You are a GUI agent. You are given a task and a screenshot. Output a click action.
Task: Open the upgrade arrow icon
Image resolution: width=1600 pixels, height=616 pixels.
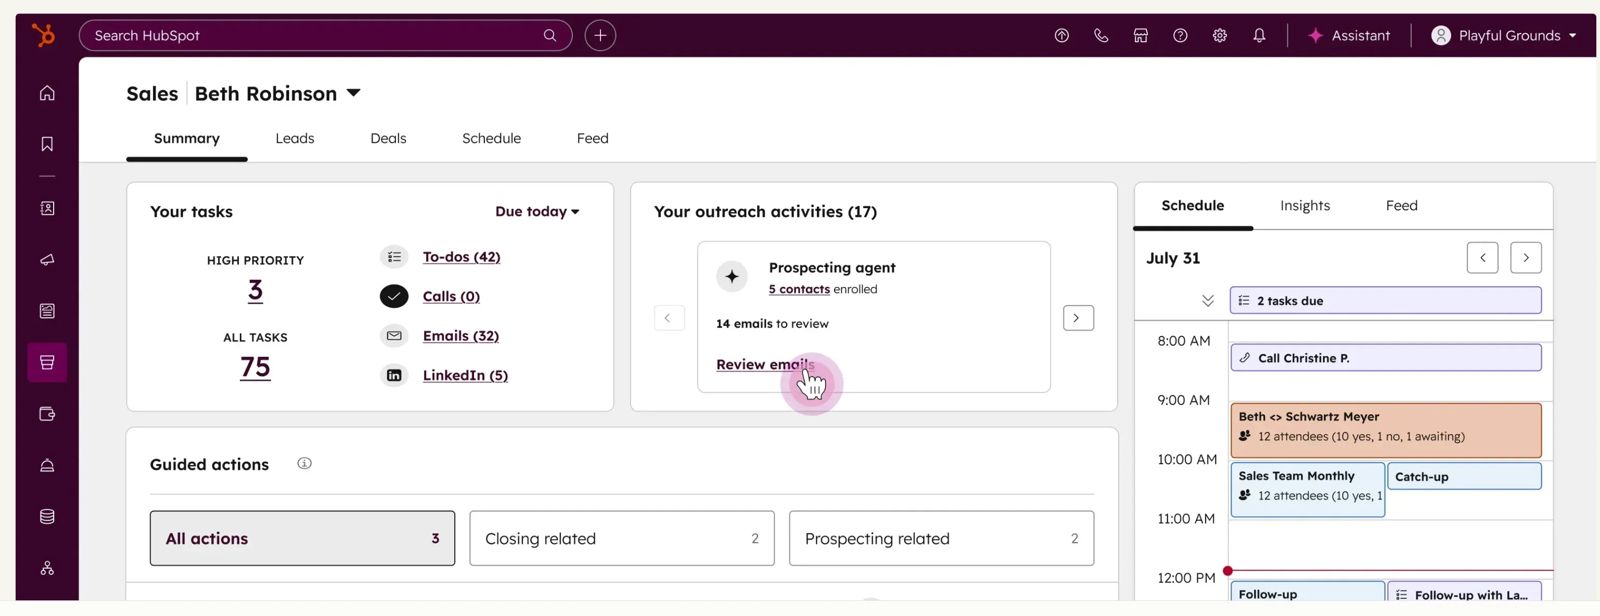pos(1061,35)
